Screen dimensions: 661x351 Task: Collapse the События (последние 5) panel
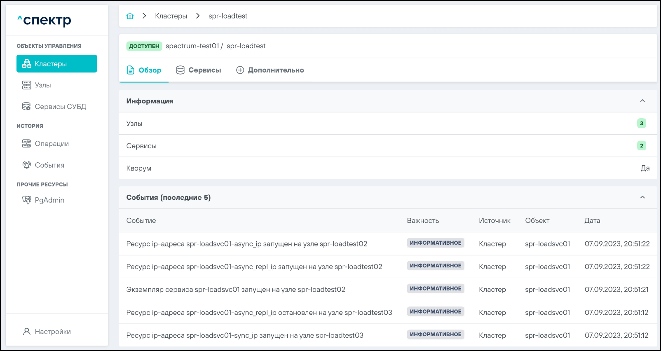coord(642,197)
